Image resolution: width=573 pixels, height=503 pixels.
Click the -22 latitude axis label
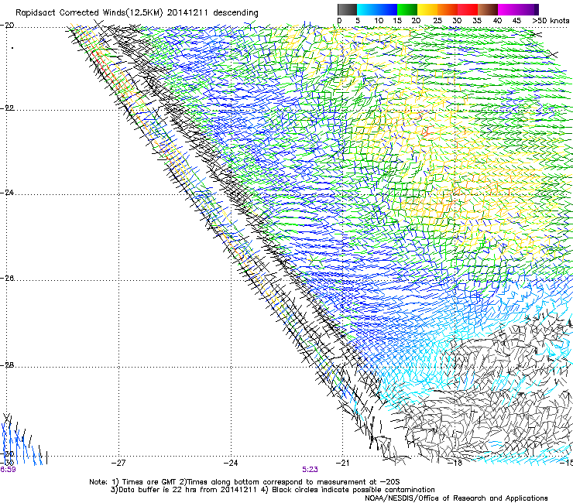point(7,108)
